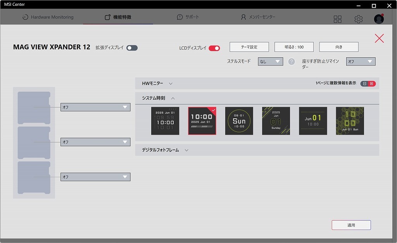Switch to 機能特徴 tab
This screenshot has height=243, width=397.
(118, 17)
